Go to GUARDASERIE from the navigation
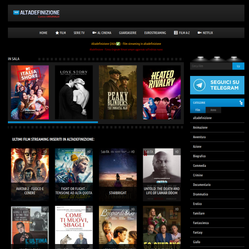This screenshot has width=249, height=249. pyautogui.click(x=127, y=33)
